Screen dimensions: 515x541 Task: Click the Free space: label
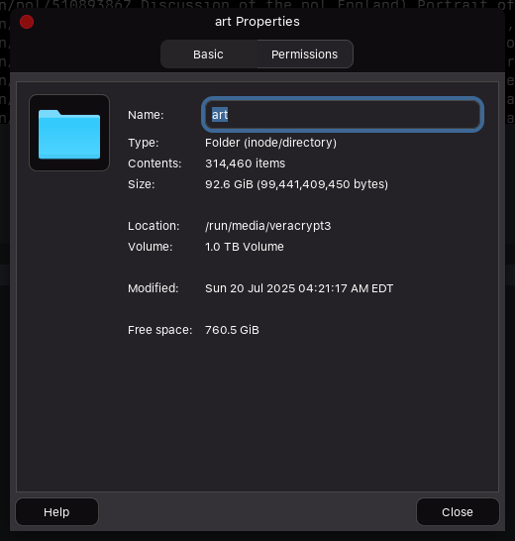pos(160,330)
